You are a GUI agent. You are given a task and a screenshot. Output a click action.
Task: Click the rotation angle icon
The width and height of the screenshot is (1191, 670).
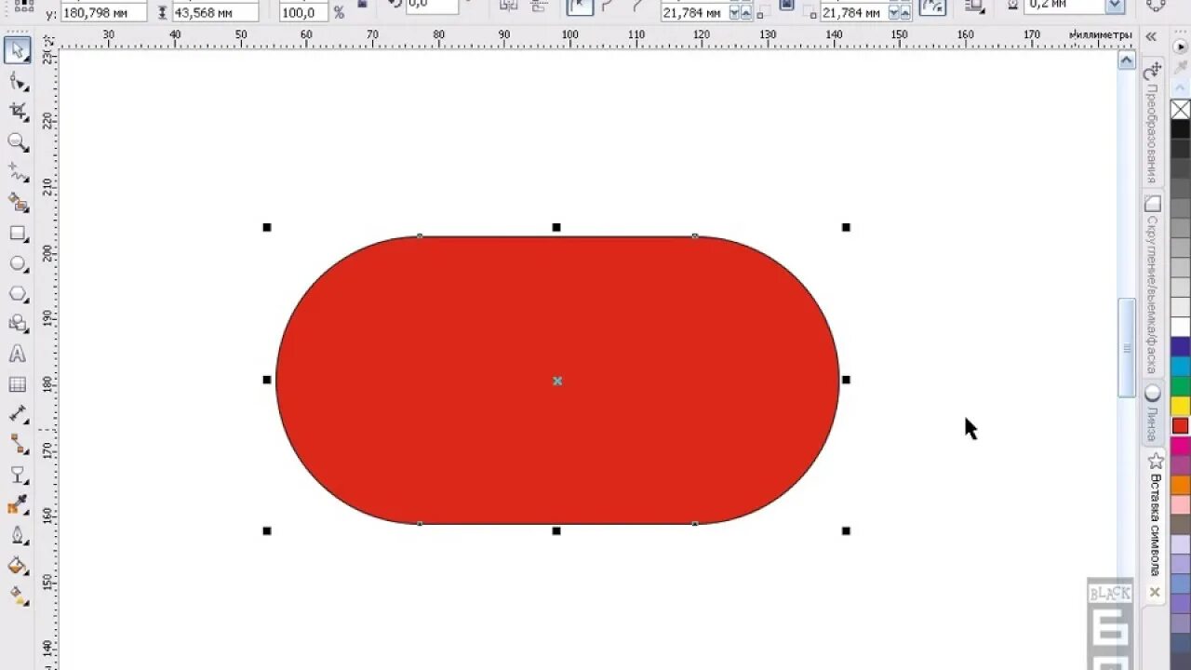pyautogui.click(x=395, y=5)
